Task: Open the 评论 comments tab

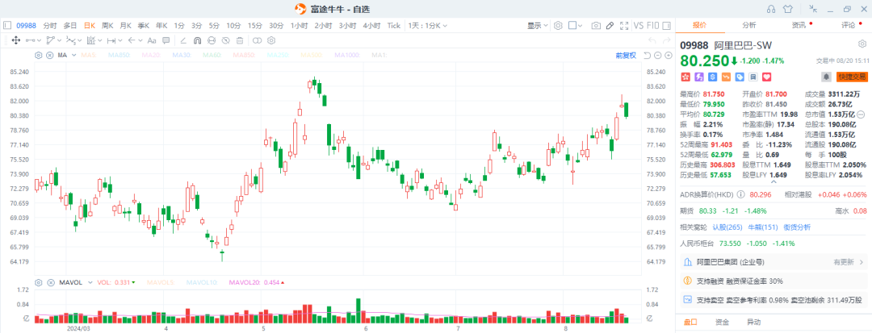Action: pyautogui.click(x=849, y=25)
